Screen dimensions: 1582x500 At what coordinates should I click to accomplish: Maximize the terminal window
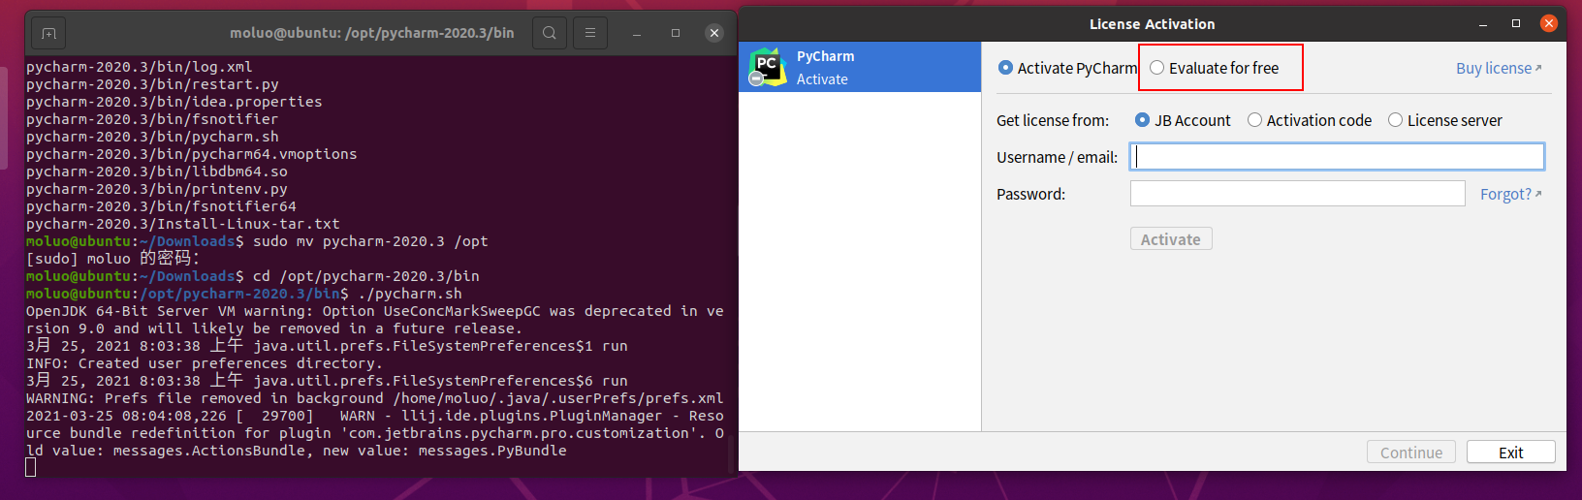coord(676,33)
